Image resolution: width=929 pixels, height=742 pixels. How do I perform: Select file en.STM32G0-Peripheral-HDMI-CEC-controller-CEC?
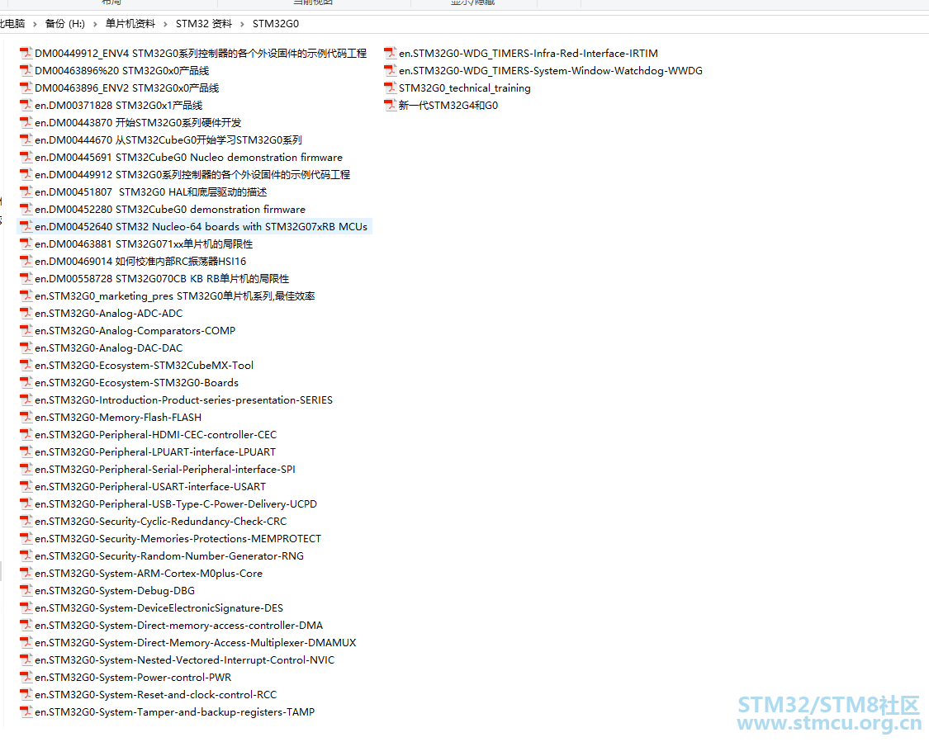coord(148,435)
